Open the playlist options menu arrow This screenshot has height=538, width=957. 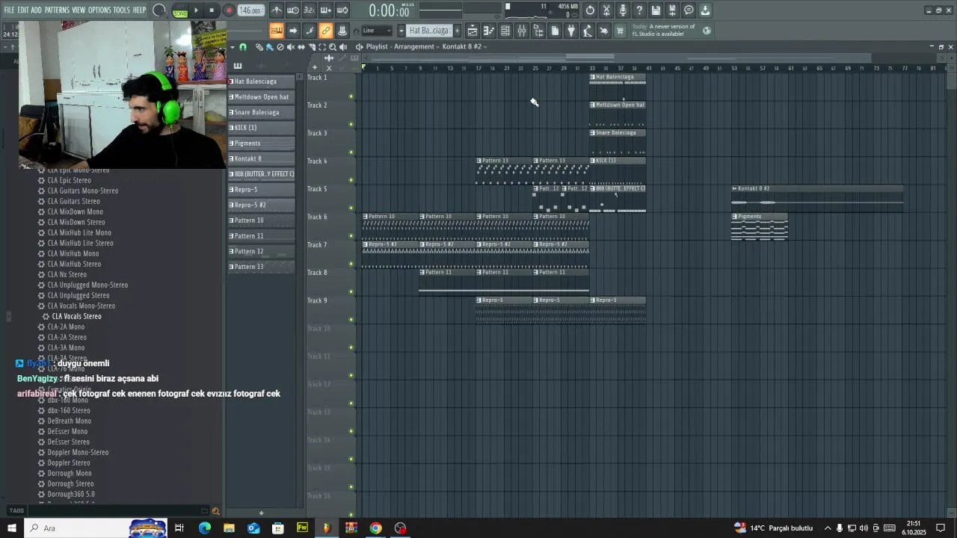pos(233,47)
